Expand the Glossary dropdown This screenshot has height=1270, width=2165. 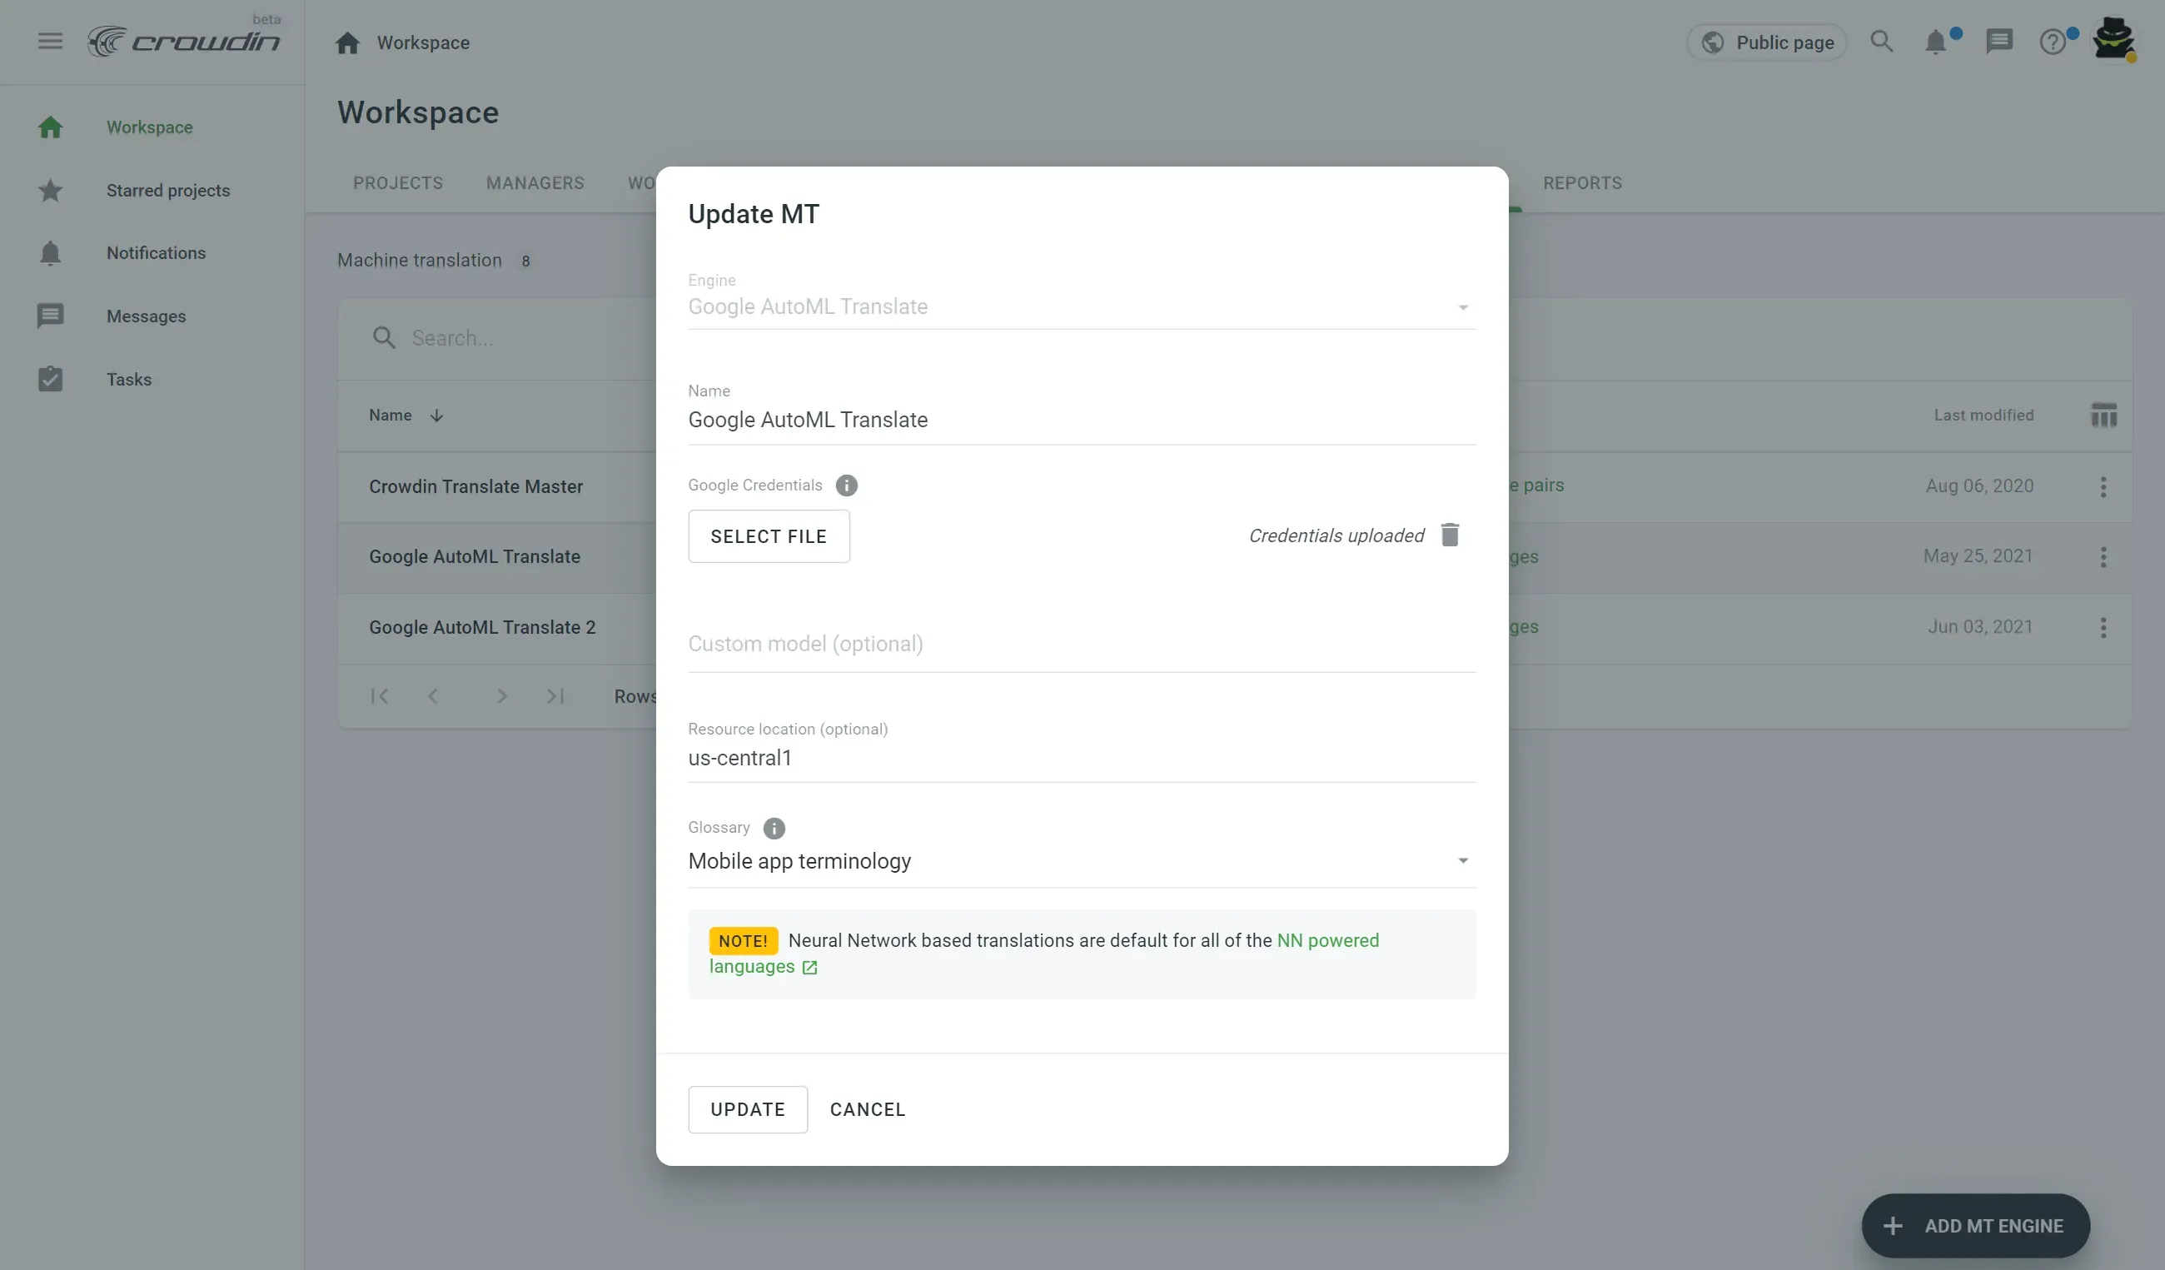click(x=1462, y=861)
